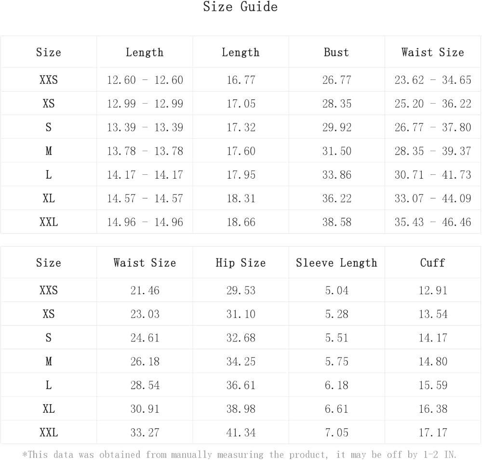Select the Hip Size column header
The height and width of the screenshot is (460, 482).
pyautogui.click(x=241, y=263)
